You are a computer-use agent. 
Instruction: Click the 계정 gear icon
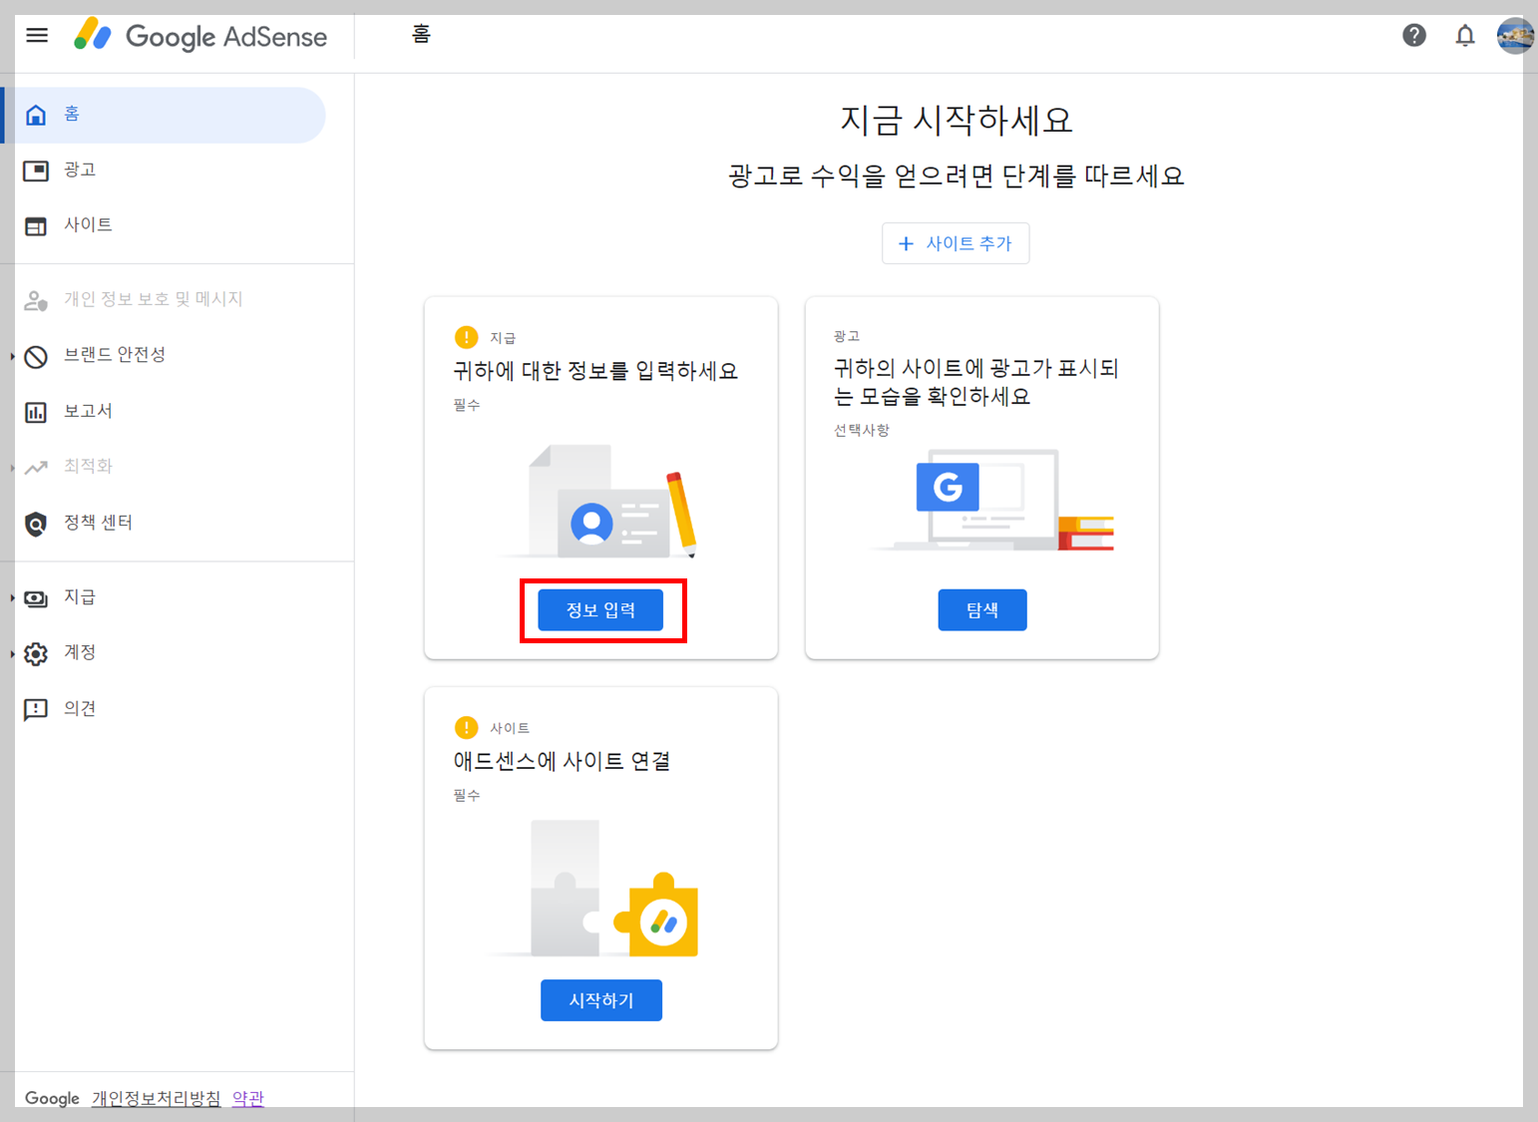point(36,654)
